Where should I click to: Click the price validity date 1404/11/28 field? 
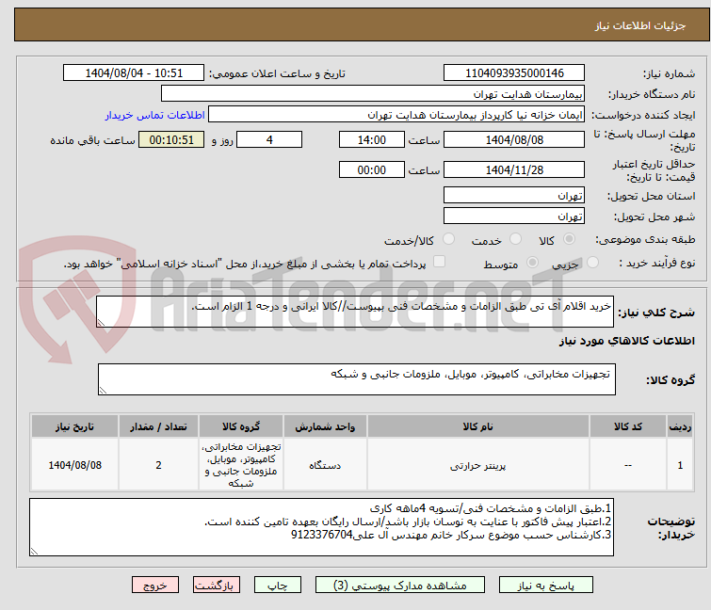(514, 169)
